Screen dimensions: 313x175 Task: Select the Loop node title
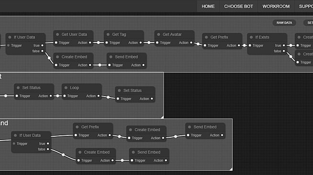[74, 87]
